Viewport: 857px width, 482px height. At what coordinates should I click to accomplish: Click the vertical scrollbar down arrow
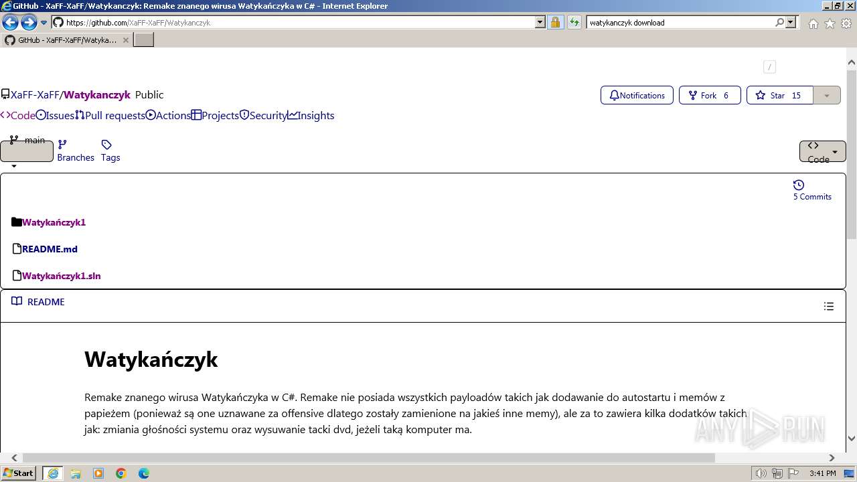(x=852, y=438)
